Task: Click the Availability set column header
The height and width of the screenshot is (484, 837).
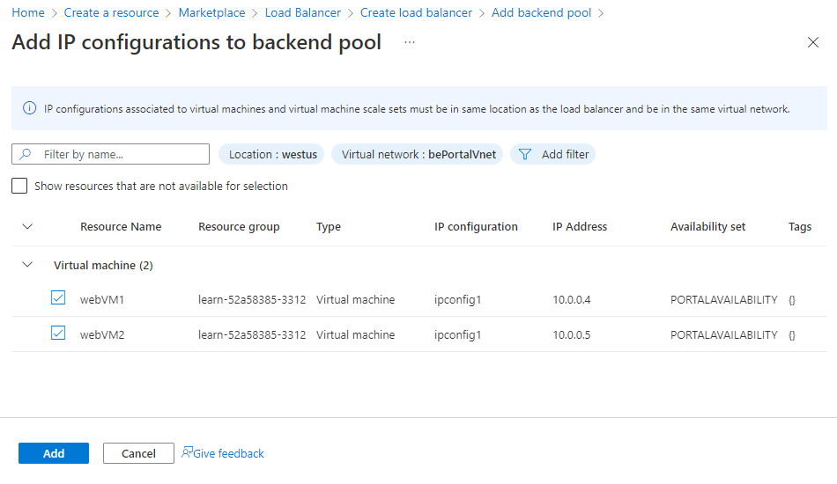Action: click(x=707, y=226)
